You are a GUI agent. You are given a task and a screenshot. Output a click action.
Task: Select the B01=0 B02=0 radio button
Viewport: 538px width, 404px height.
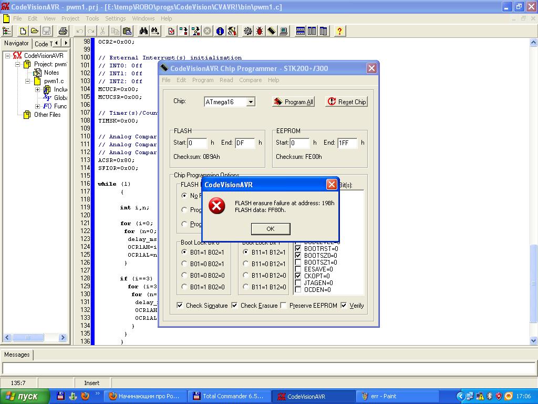pyautogui.click(x=184, y=275)
